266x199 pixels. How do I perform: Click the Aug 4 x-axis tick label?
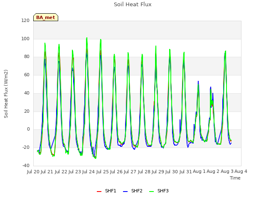coord(241,172)
